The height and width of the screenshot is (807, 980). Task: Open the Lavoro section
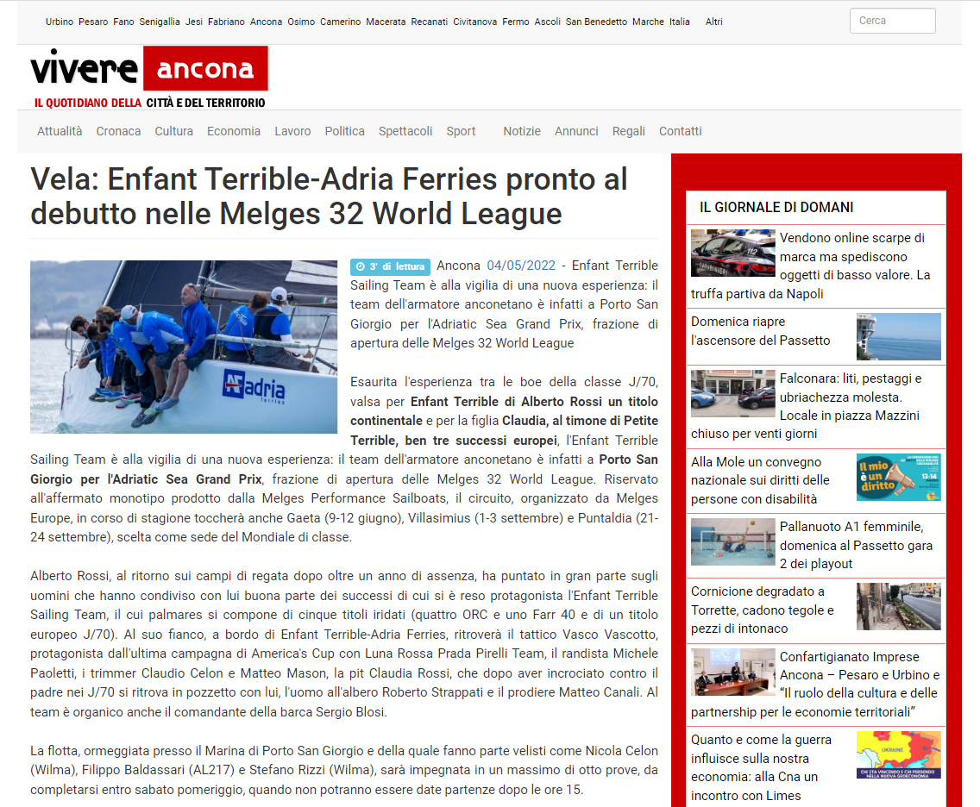pyautogui.click(x=292, y=131)
